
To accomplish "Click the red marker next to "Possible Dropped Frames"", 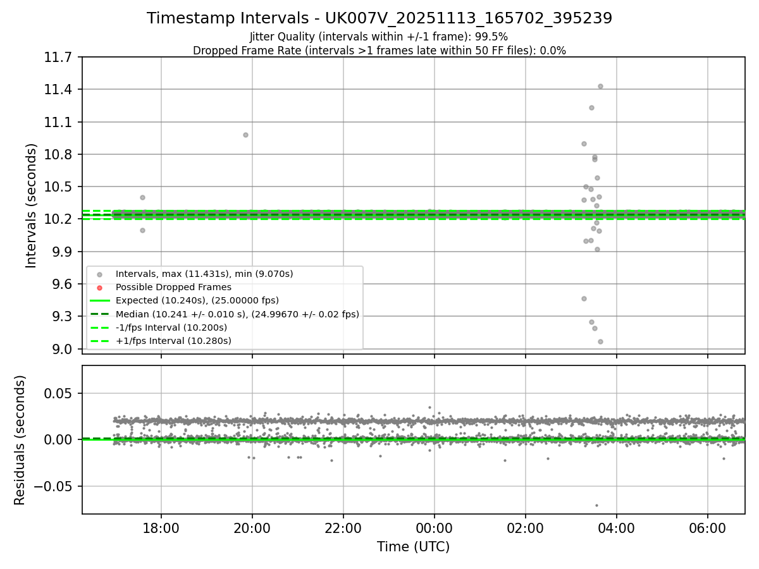I will pos(100,288).
